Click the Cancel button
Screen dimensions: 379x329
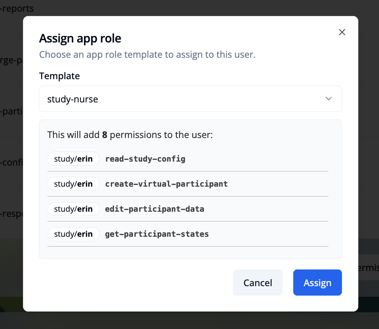258,283
